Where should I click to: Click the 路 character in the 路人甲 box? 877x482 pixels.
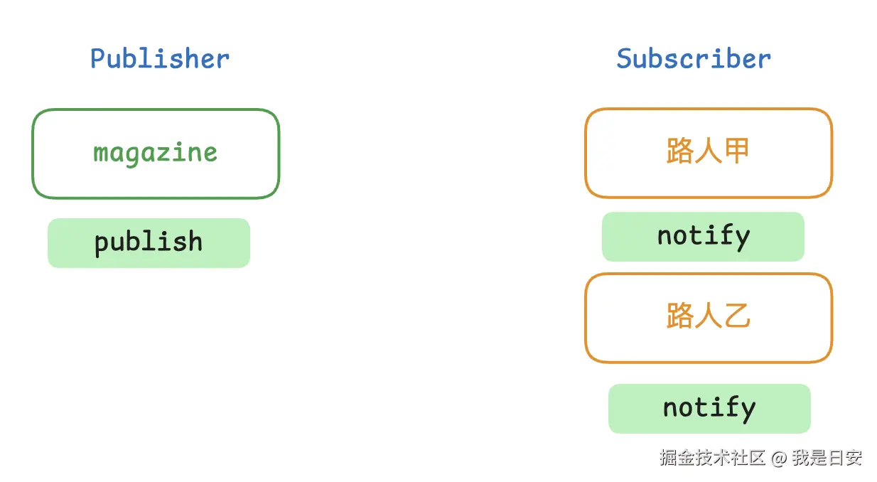click(x=679, y=151)
